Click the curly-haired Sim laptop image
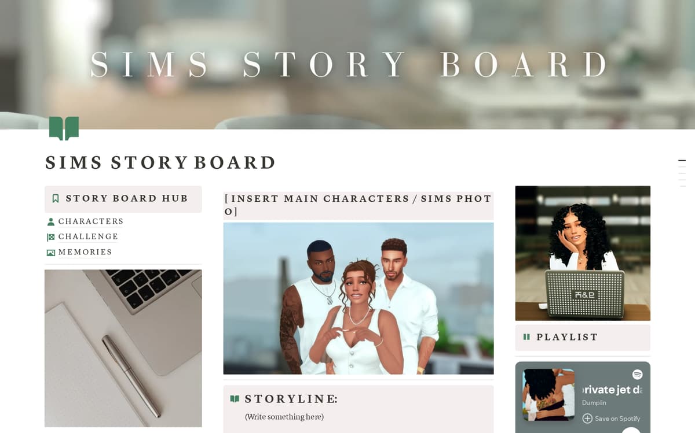 click(x=583, y=253)
